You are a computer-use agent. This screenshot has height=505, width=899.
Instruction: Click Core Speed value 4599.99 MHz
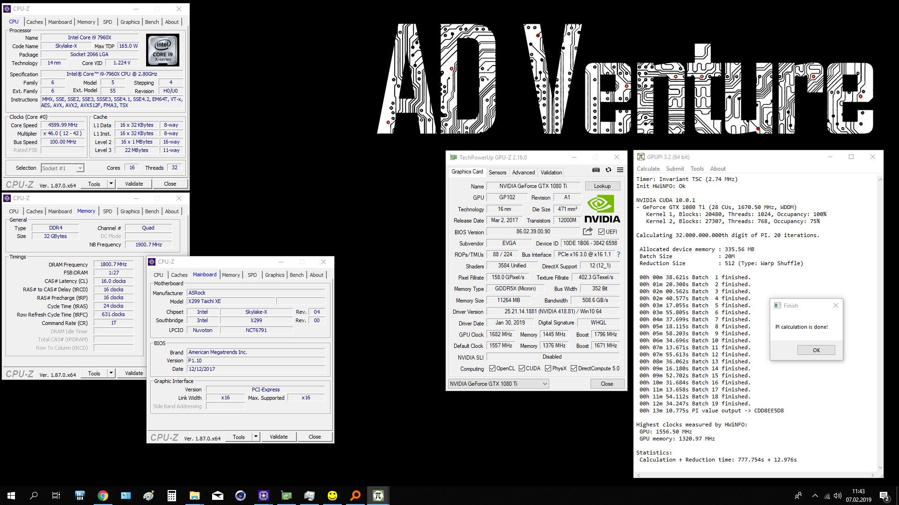[x=63, y=125]
